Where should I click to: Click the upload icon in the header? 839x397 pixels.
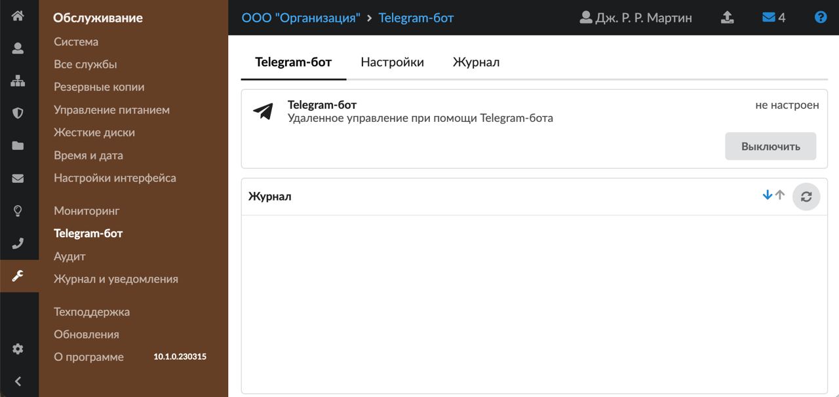[727, 18]
